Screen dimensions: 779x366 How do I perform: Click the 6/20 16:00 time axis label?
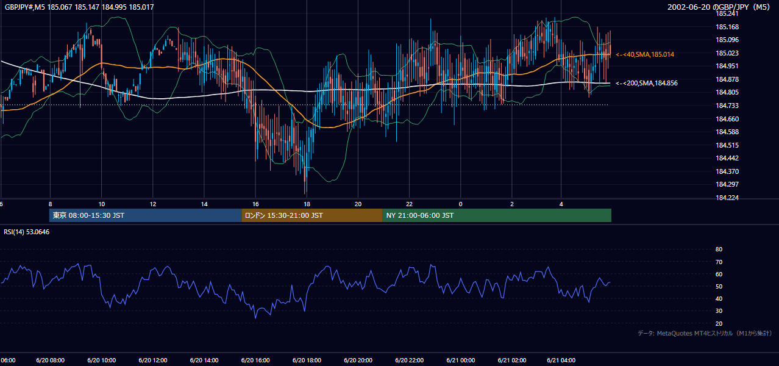(255, 361)
